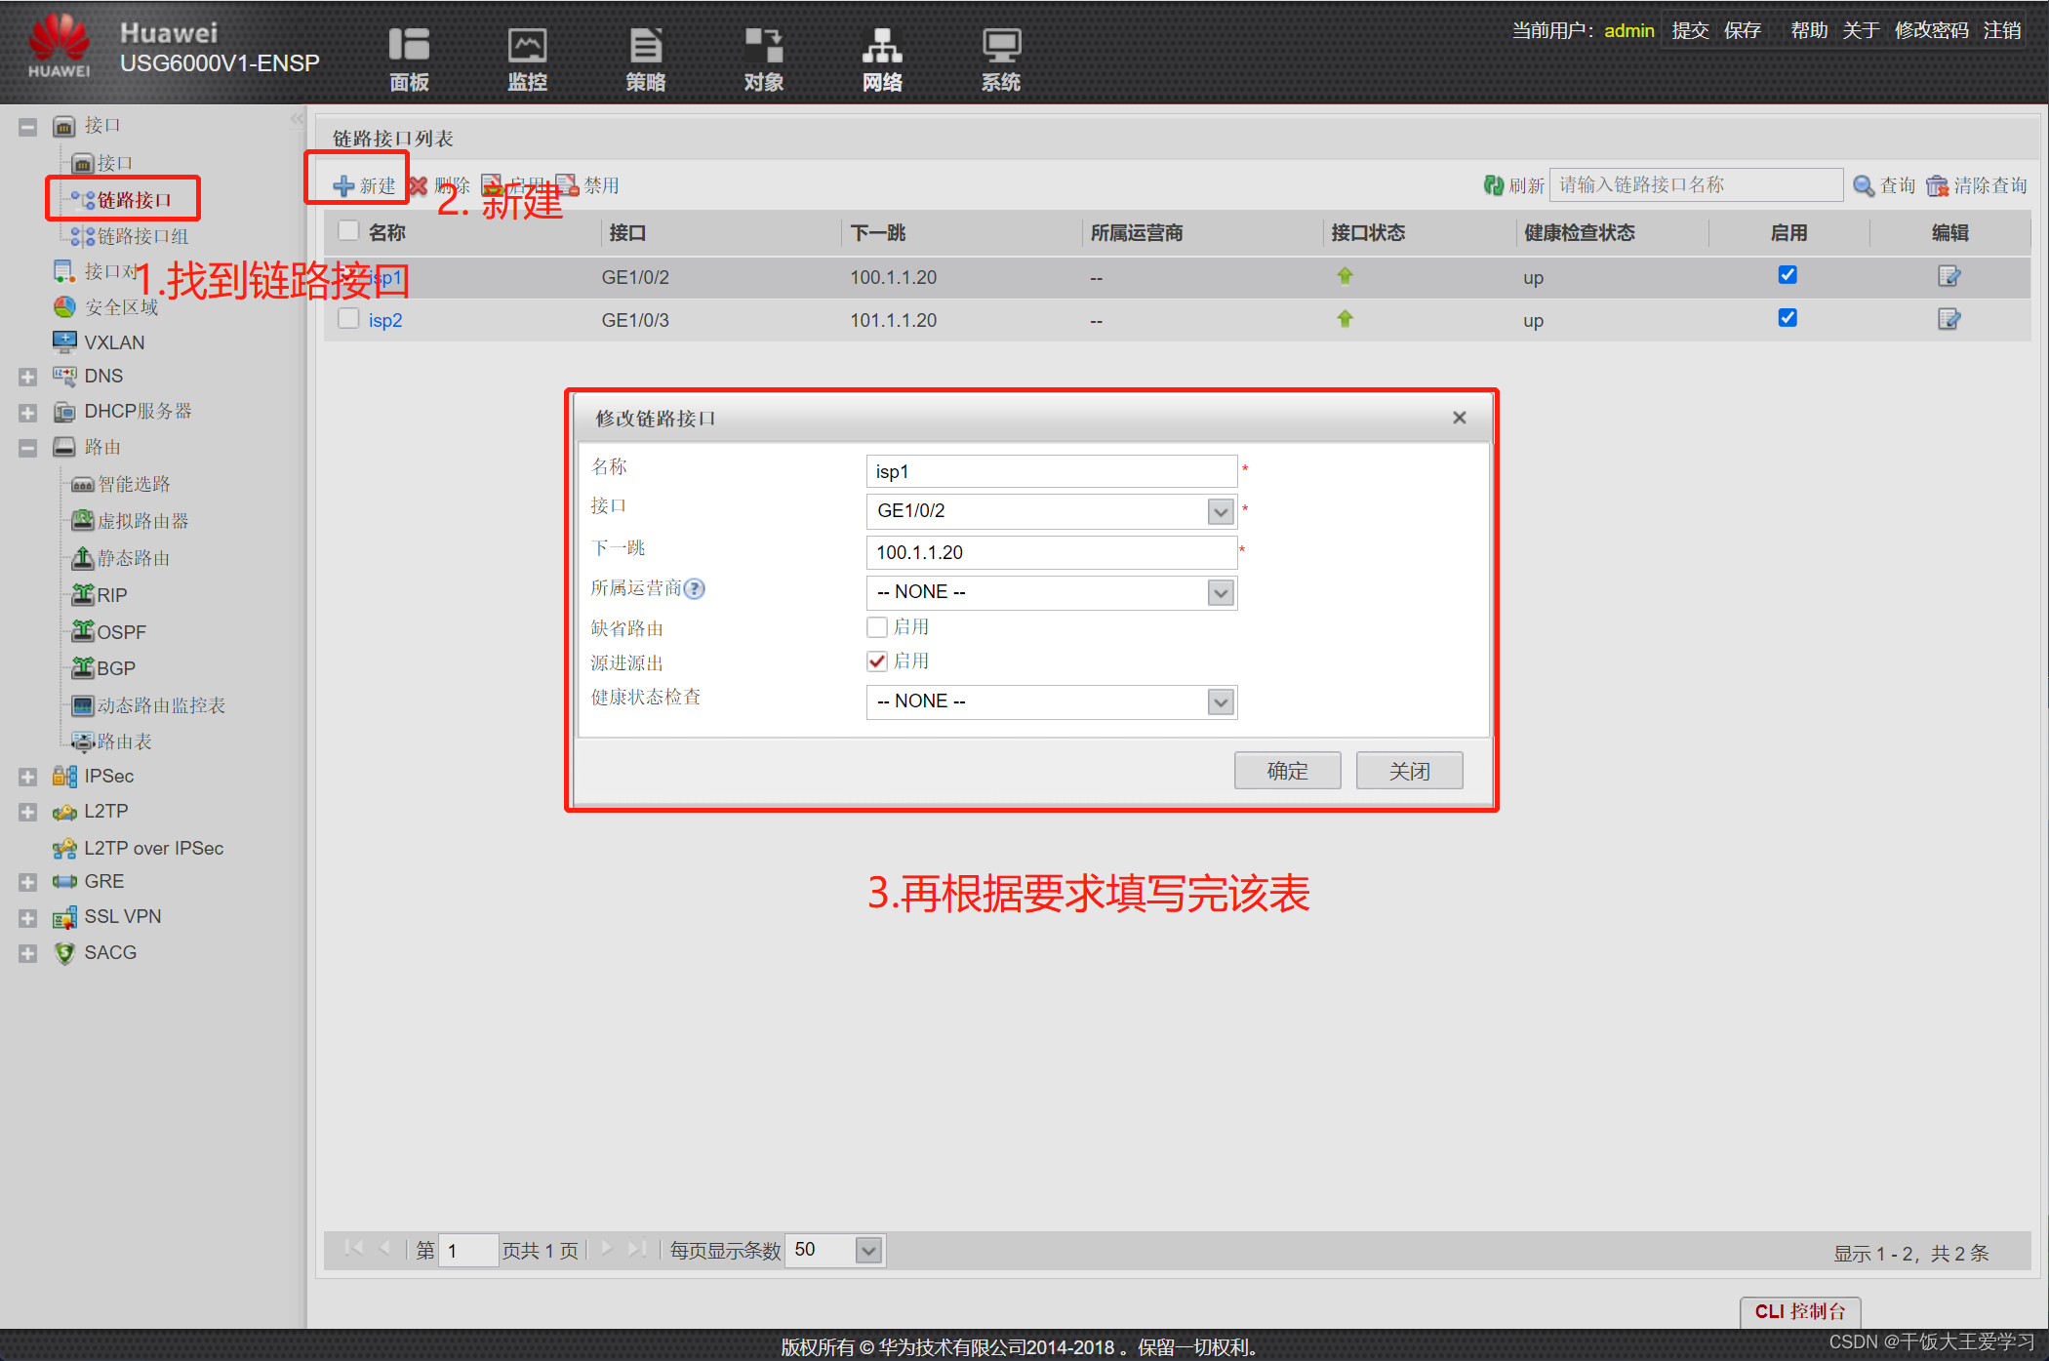Click the 下一跳 input field

[x=1052, y=552]
